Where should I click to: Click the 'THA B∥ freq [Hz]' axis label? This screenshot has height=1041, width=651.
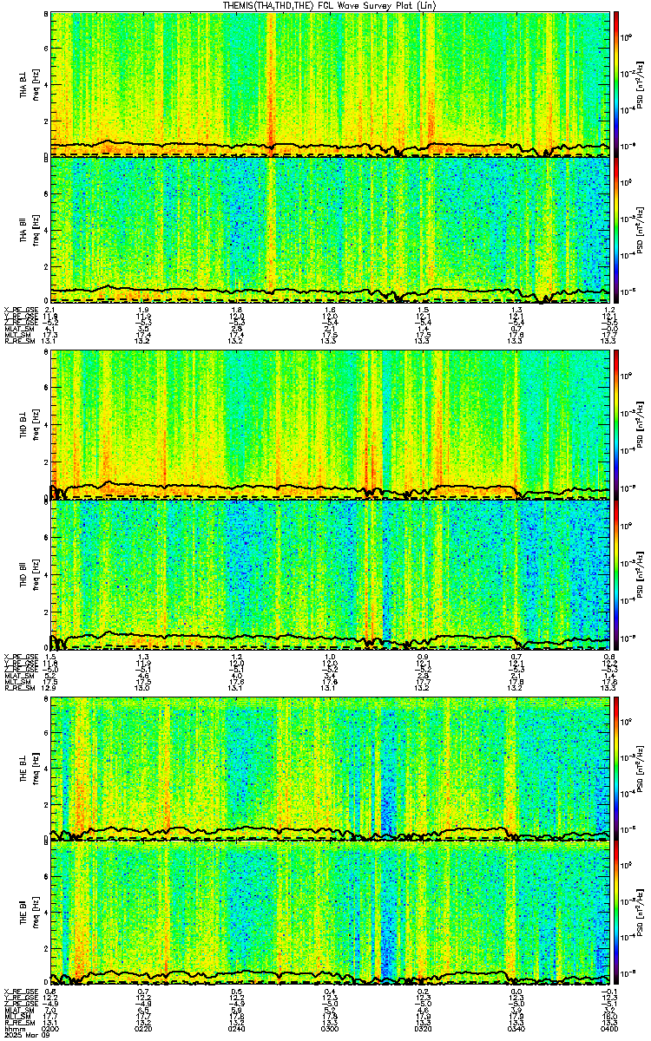pos(30,230)
